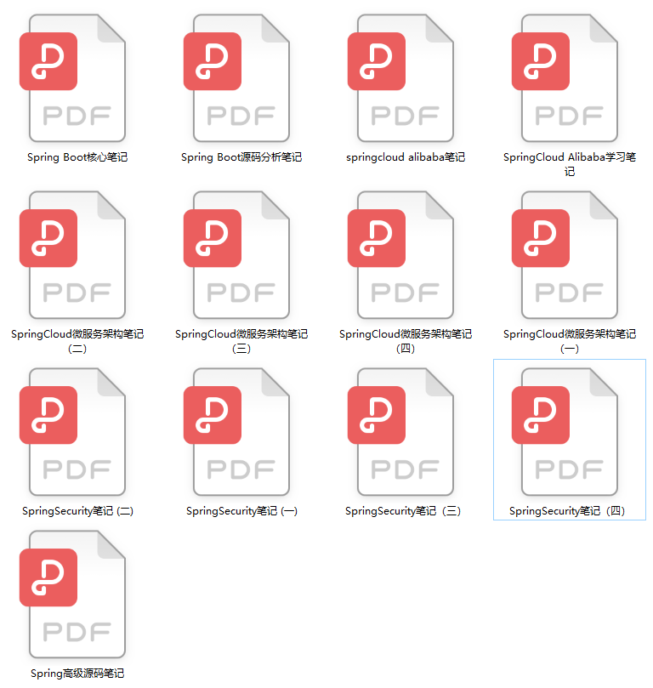Select the SpringSecurity笔记 (一) PDF icon
This screenshot has height=688, width=653.
(237, 432)
